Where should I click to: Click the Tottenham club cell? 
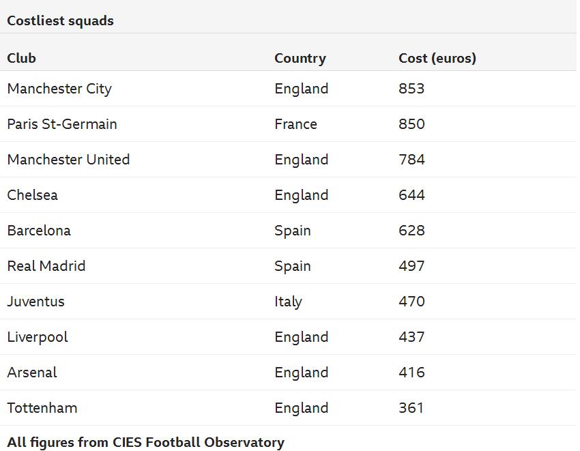42,408
